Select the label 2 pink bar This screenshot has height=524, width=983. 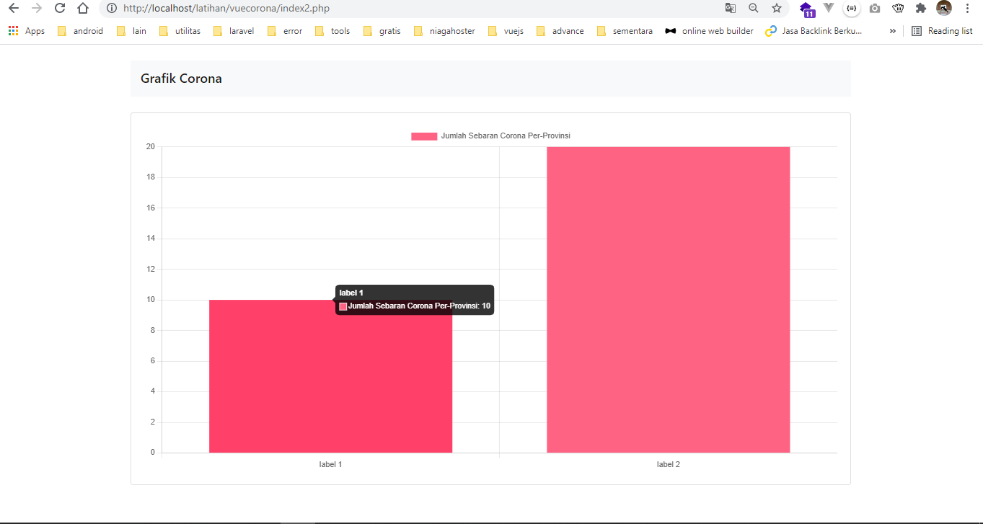pos(668,299)
